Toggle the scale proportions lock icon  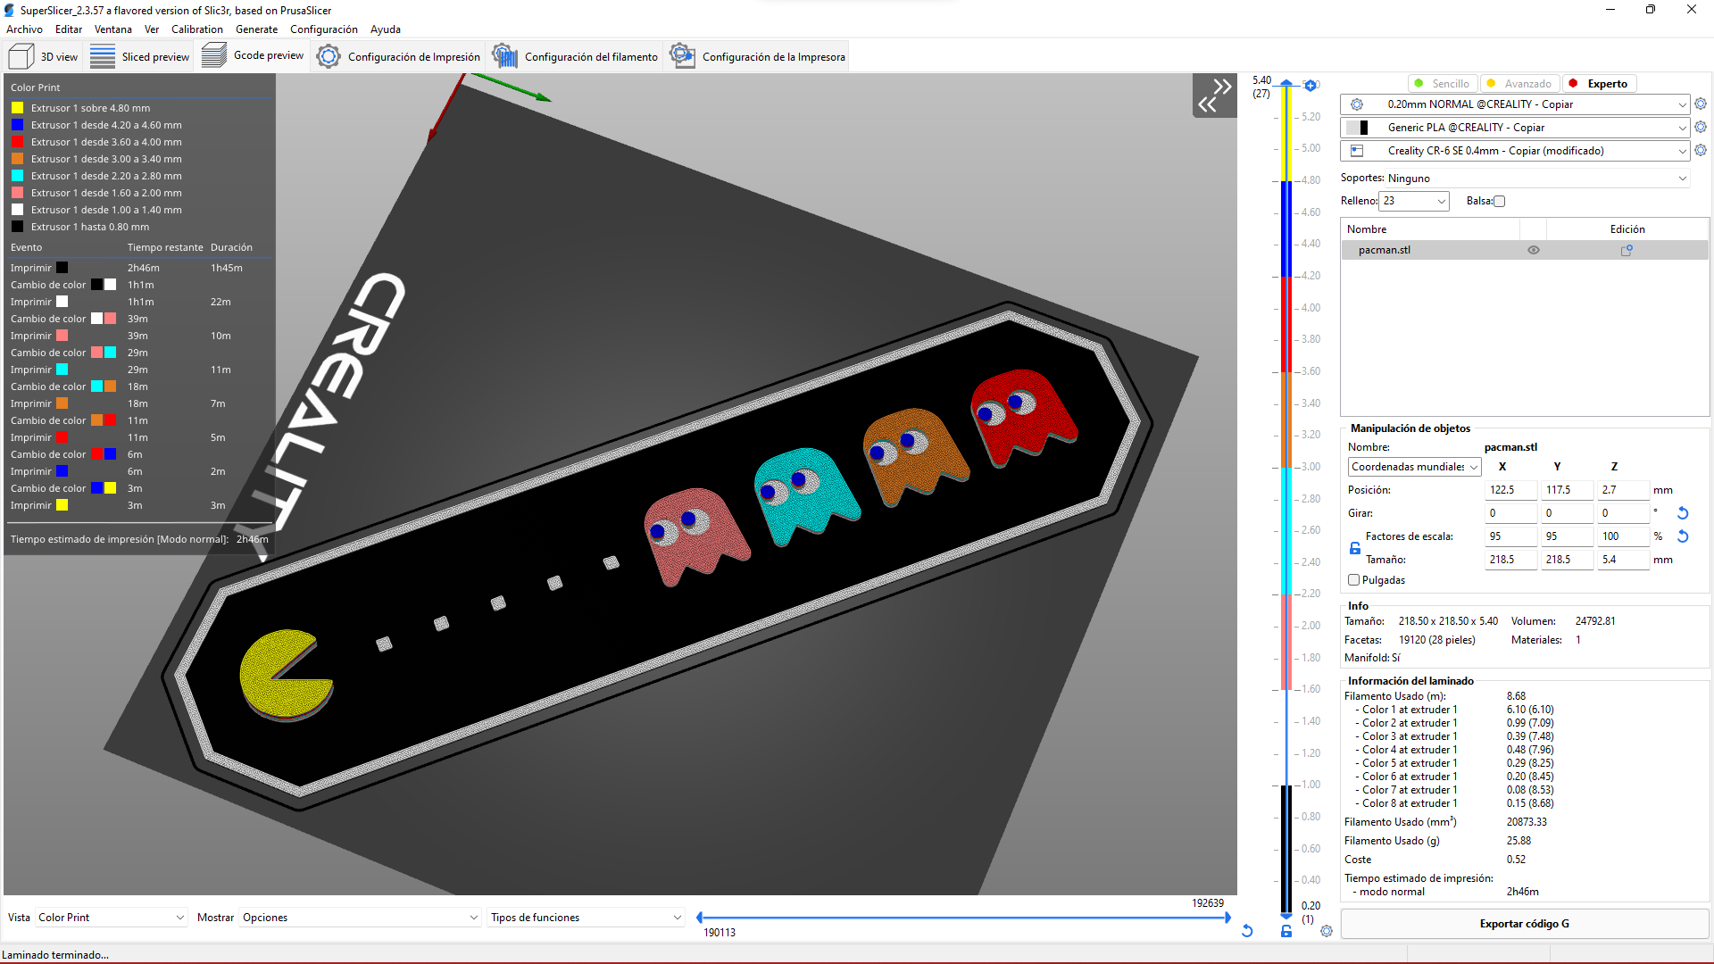click(1355, 548)
